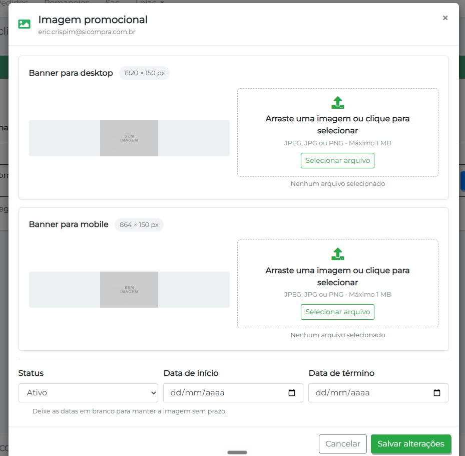Click Selecionar arquivo for mobile banner

pyautogui.click(x=337, y=312)
